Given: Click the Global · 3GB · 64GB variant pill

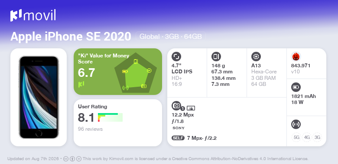Looking at the screenshot, I should pyautogui.click(x=170, y=37).
